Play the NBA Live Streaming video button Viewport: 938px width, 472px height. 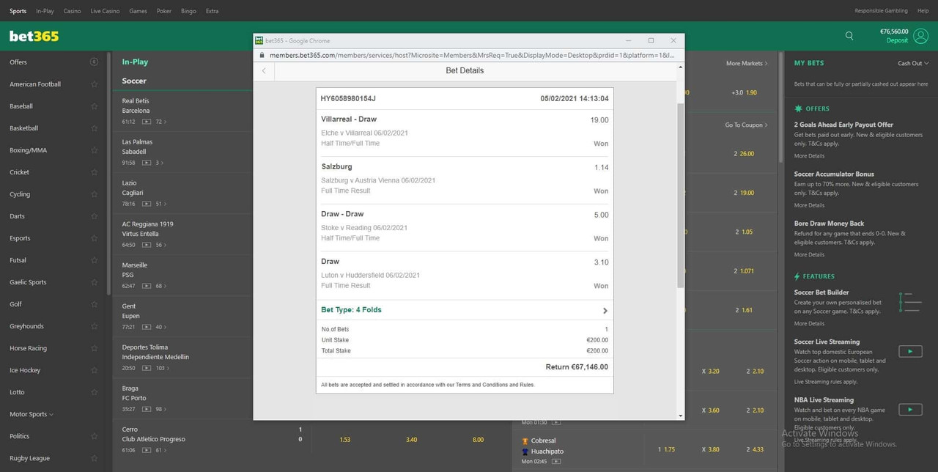(x=910, y=410)
